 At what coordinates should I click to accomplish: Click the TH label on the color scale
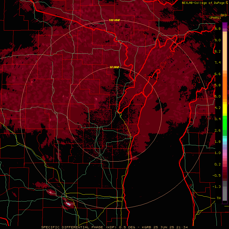click(x=219, y=198)
